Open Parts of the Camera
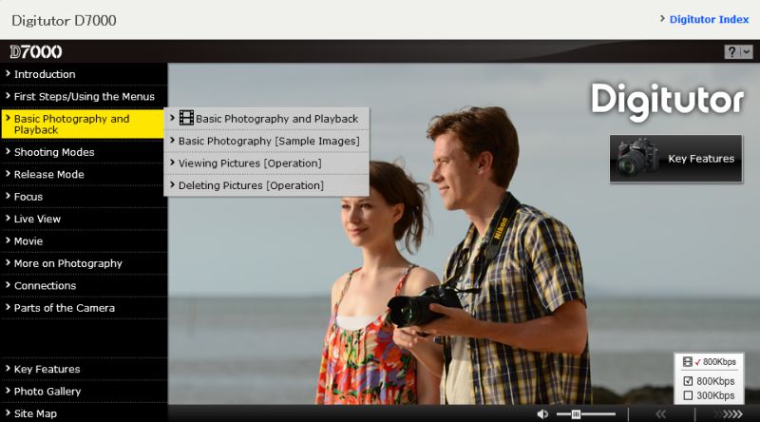Image resolution: width=760 pixels, height=422 pixels. click(x=65, y=309)
